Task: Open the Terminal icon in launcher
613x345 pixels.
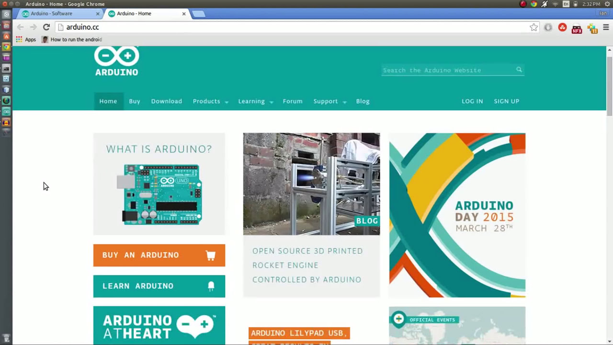Action: point(6,68)
